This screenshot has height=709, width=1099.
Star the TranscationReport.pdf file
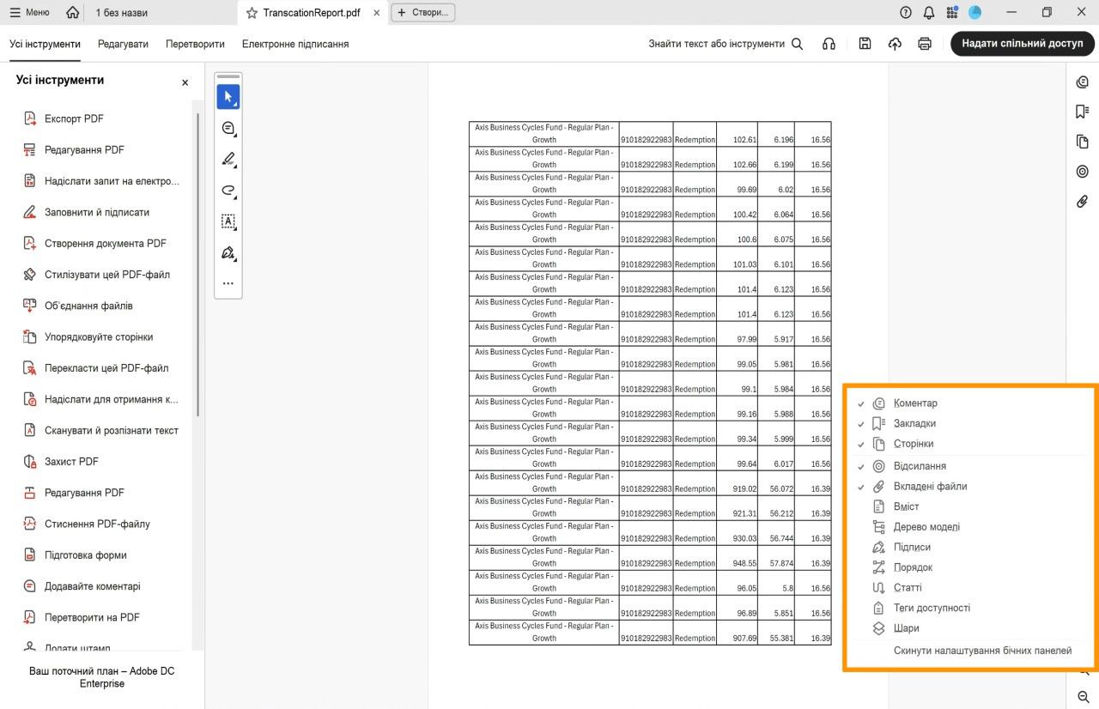pyautogui.click(x=252, y=13)
